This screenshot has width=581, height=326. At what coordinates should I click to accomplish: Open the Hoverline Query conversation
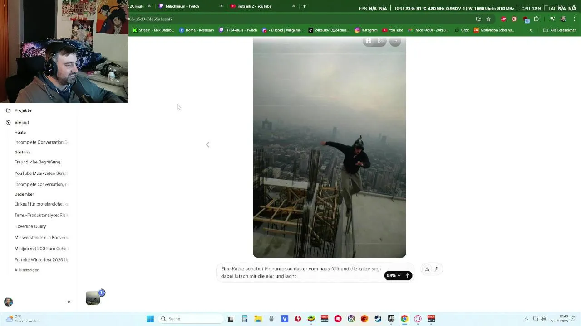point(30,226)
